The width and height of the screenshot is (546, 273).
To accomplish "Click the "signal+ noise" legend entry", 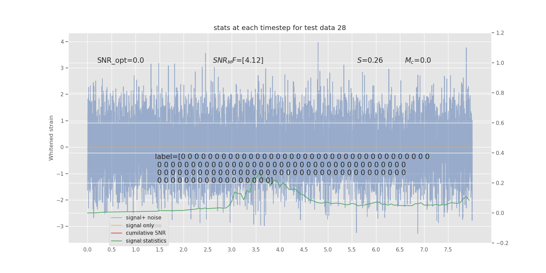I will point(144,218).
